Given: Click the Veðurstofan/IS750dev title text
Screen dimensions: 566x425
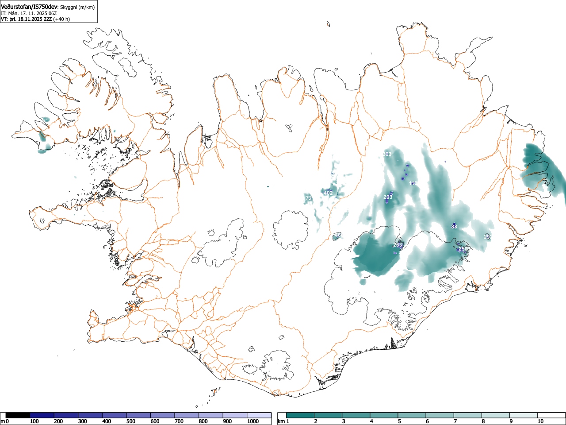Looking at the screenshot, I should [x=30, y=7].
